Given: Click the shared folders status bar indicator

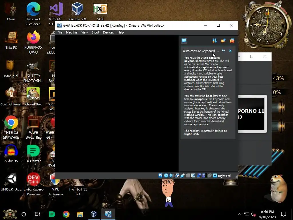Looking at the screenshot, I should pos(188,176).
